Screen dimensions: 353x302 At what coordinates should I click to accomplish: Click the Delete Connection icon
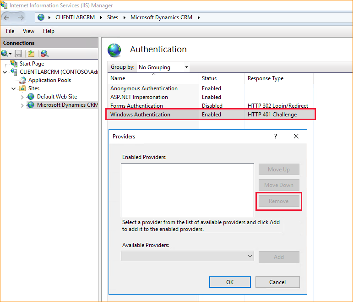[44, 54]
